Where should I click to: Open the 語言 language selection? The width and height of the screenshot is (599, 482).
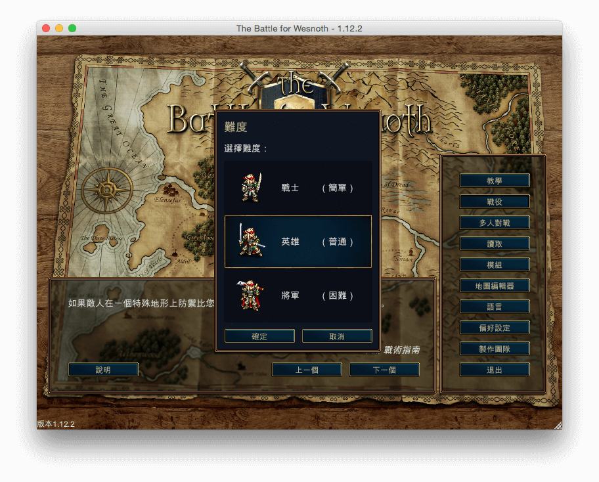[495, 307]
